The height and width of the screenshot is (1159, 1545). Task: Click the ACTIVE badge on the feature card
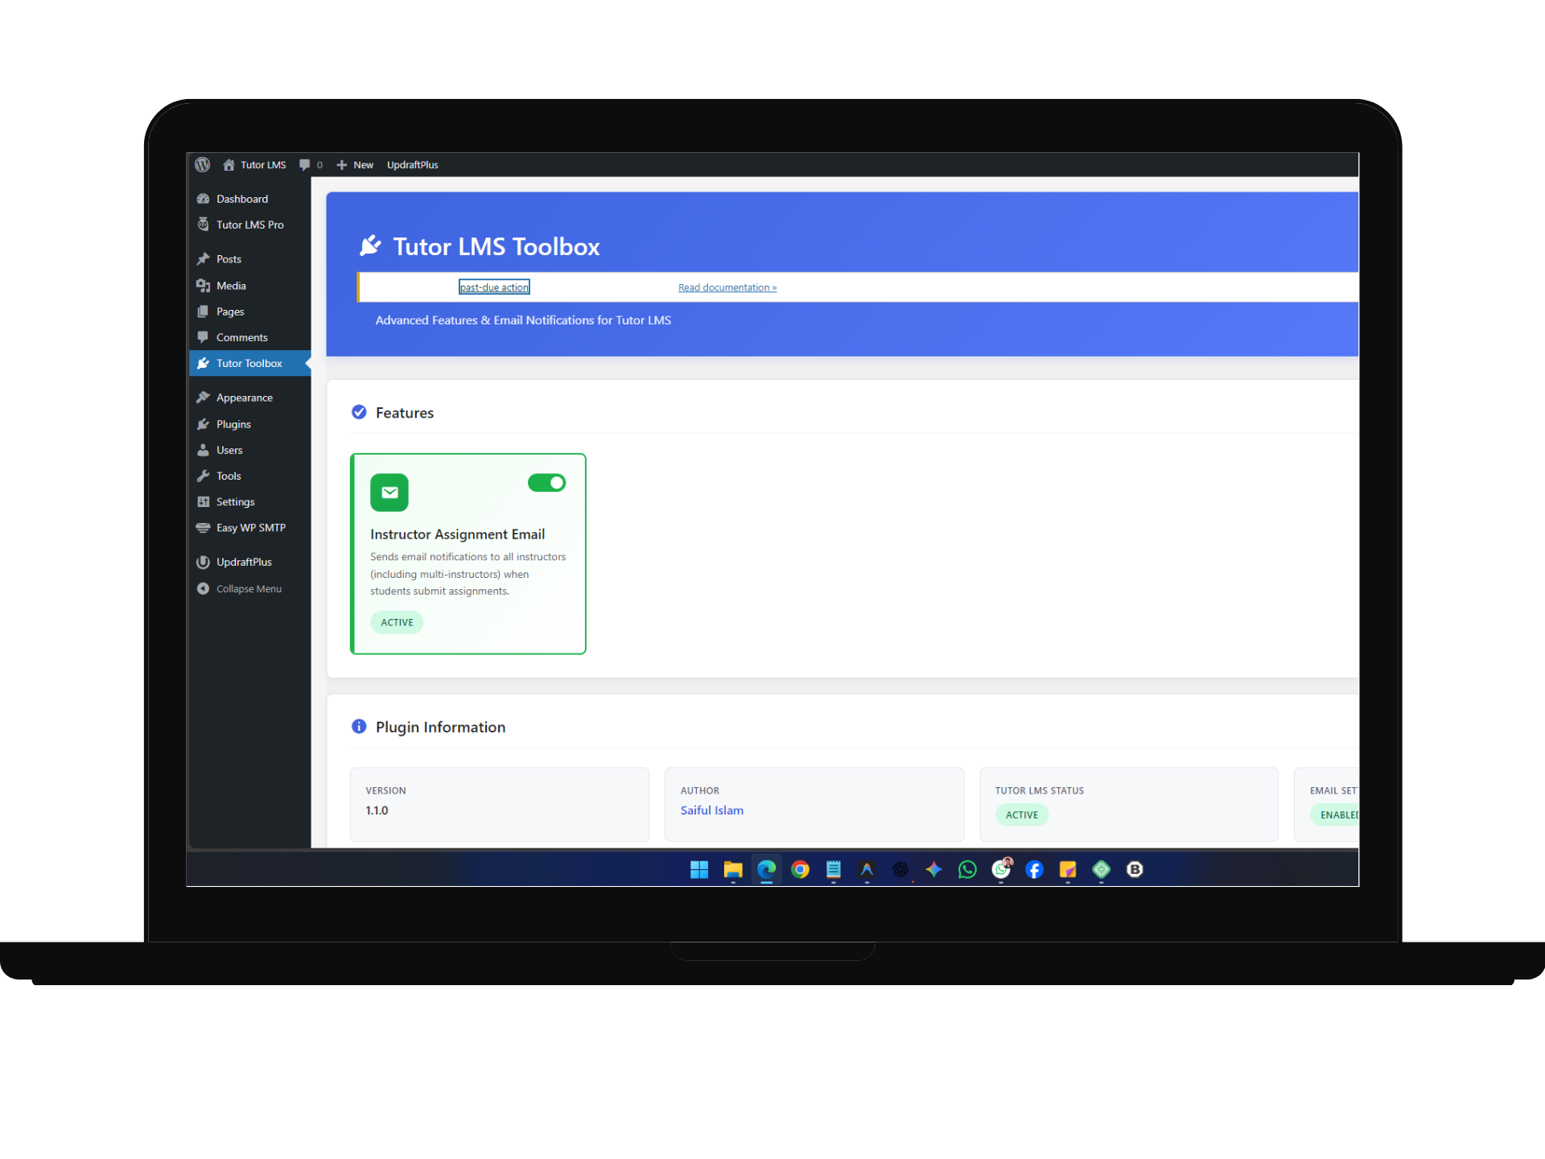pos(397,622)
